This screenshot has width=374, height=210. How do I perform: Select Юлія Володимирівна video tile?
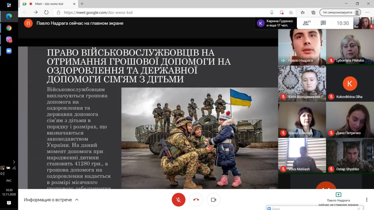[x=302, y=83]
